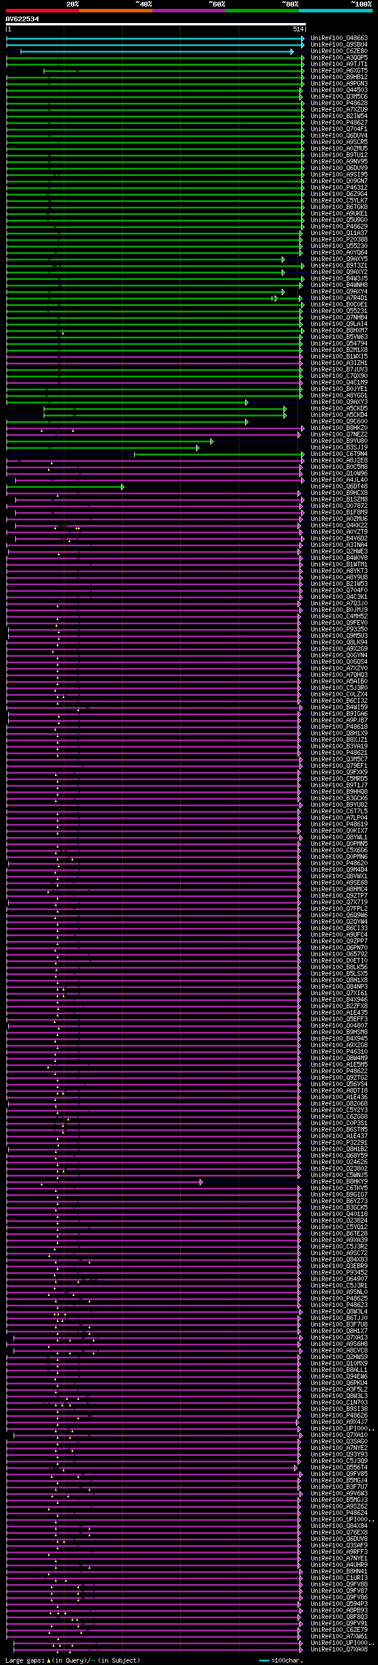The width and height of the screenshot is (378, 1665).
Task: Open hit UniRef100_C5YLK7
Action: tap(339, 200)
